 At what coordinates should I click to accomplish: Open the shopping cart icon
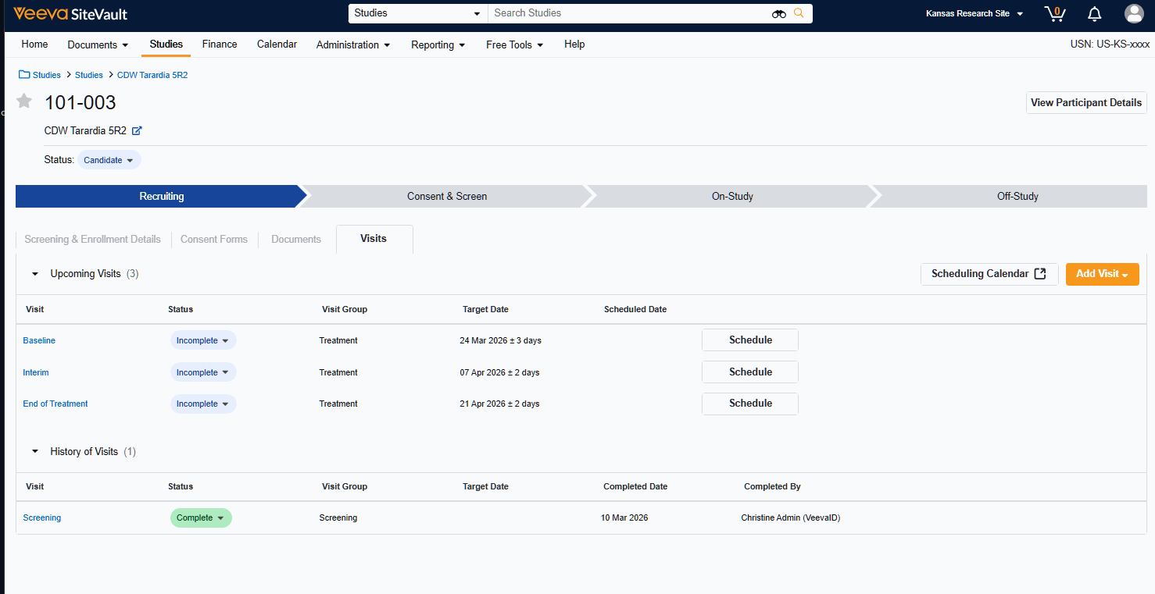click(1054, 13)
